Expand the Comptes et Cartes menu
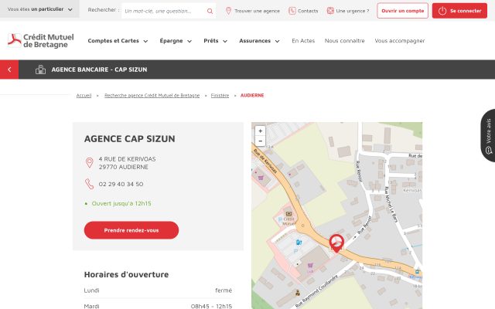The width and height of the screenshot is (495, 309). 118,41
